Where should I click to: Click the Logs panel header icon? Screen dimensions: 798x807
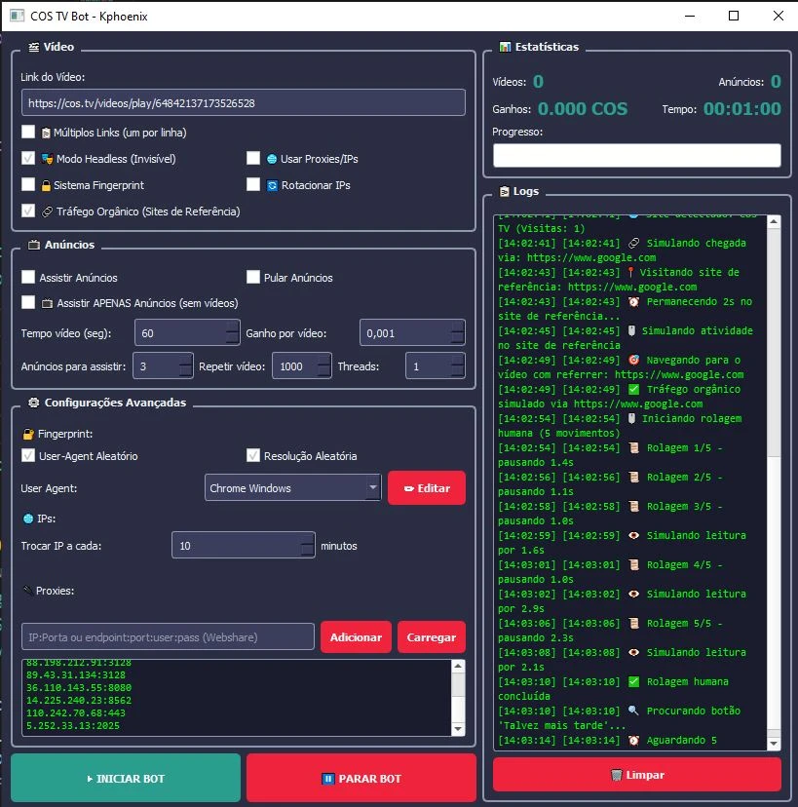[x=504, y=192]
